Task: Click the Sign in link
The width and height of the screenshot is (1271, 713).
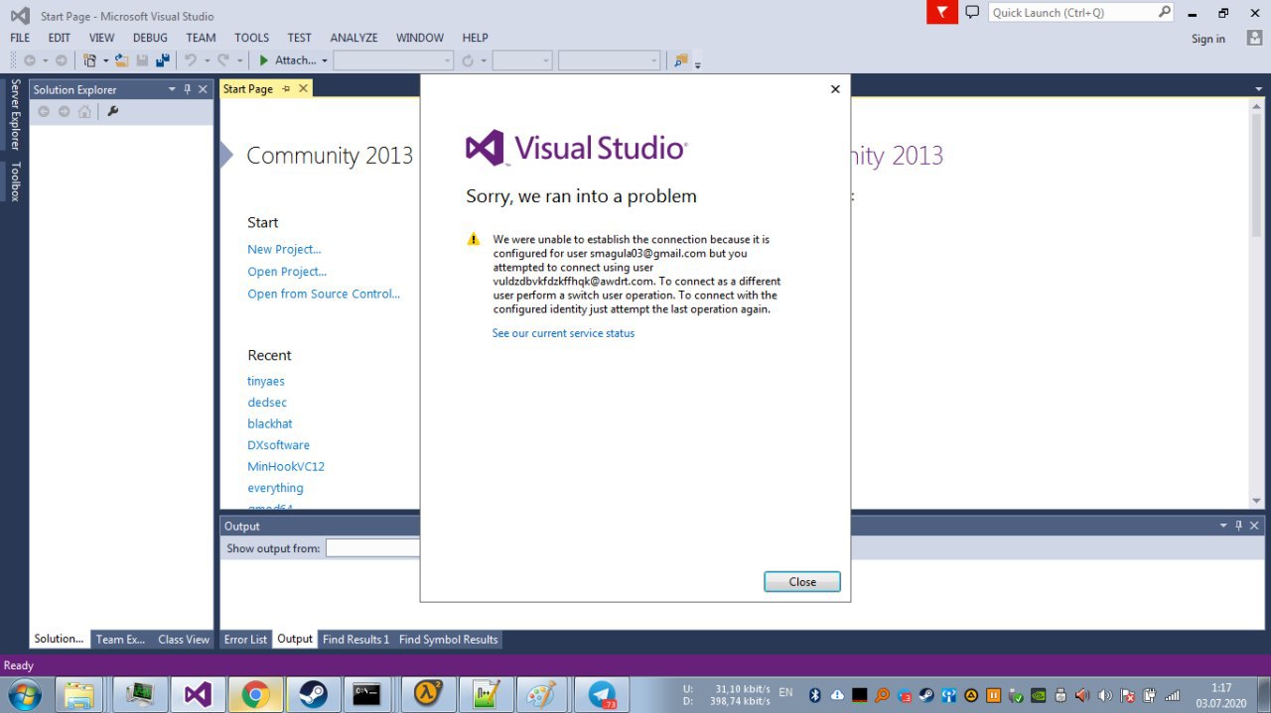Action: coord(1208,39)
